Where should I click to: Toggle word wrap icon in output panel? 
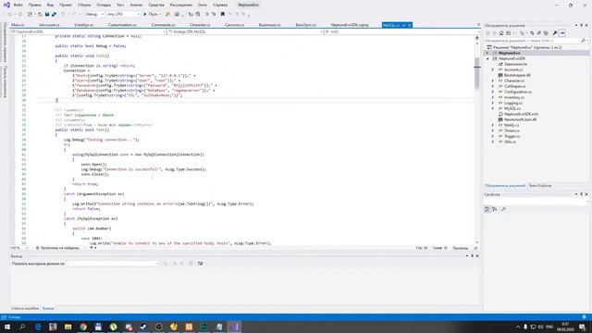coord(200,264)
